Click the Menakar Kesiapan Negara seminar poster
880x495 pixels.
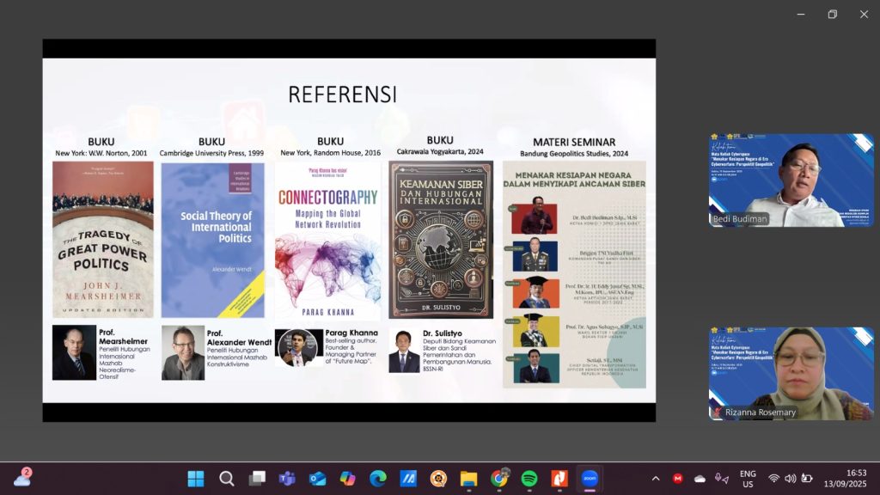coord(574,274)
